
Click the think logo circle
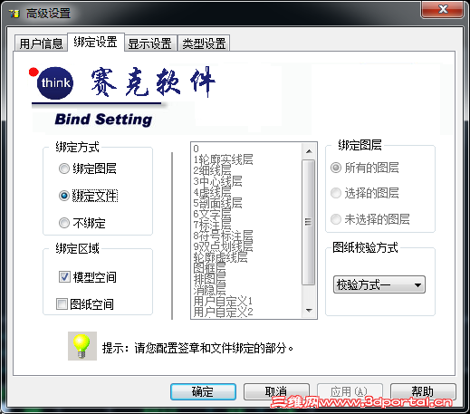point(55,83)
